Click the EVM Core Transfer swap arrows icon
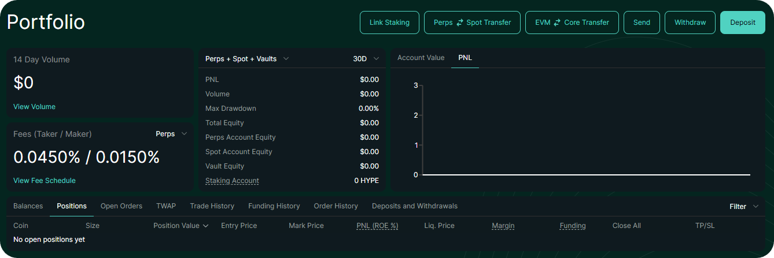The width and height of the screenshot is (774, 258). pyautogui.click(x=557, y=23)
